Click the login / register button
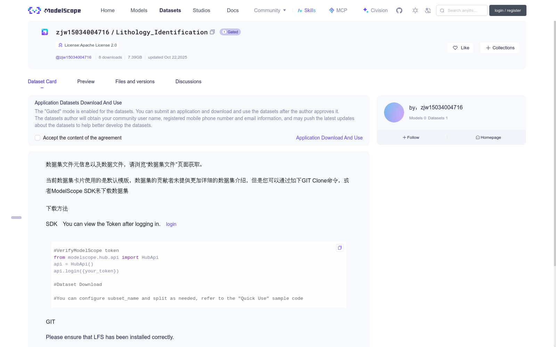This screenshot has width=556, height=347. pyautogui.click(x=508, y=10)
